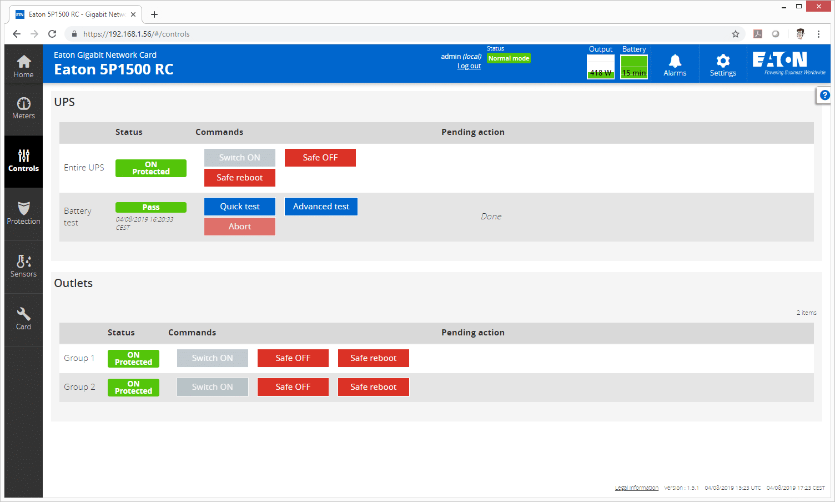This screenshot has height=502, width=835.
Task: Reload the page with refresh icon
Action: 52,34
